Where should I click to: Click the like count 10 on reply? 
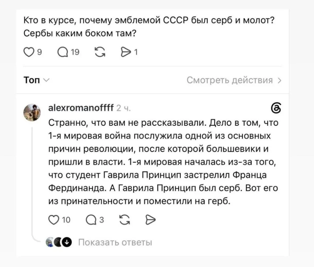click(66, 220)
